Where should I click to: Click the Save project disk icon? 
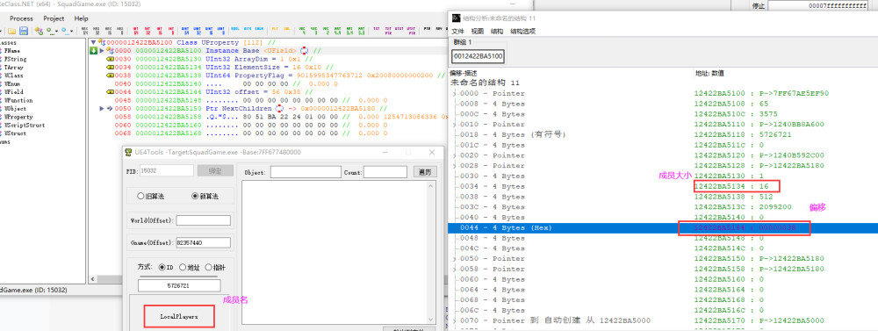point(24,31)
